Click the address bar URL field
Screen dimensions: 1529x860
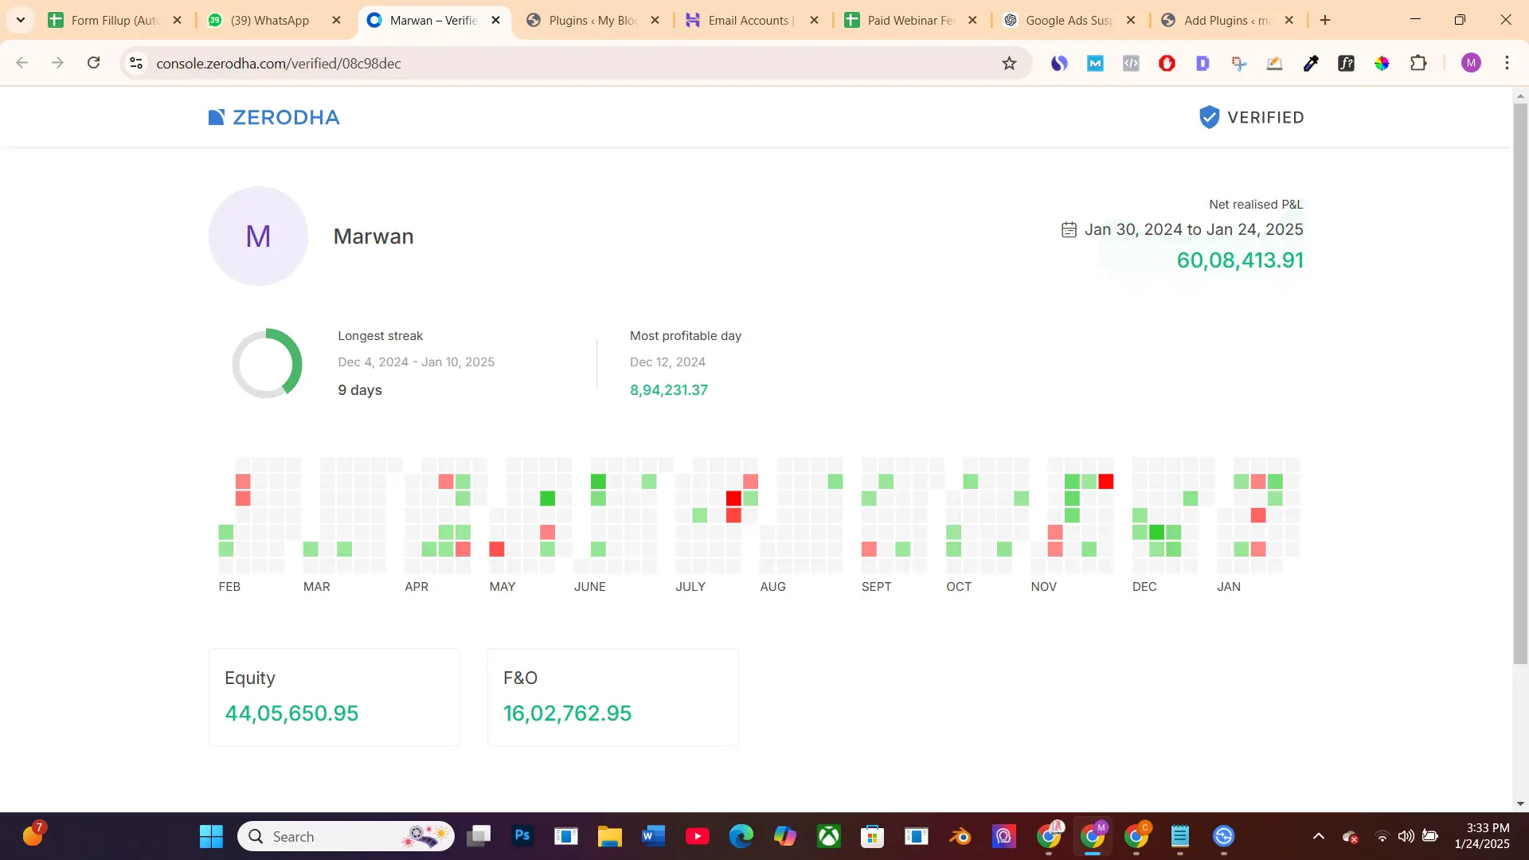point(557,64)
